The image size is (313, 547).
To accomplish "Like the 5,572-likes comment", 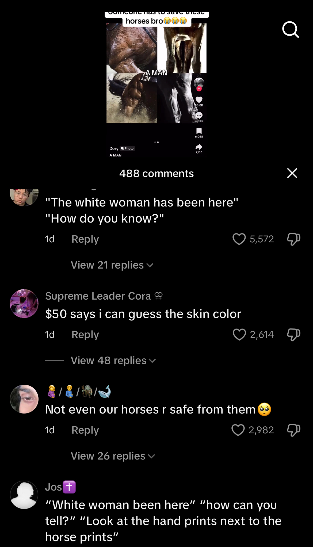I will (x=239, y=239).
